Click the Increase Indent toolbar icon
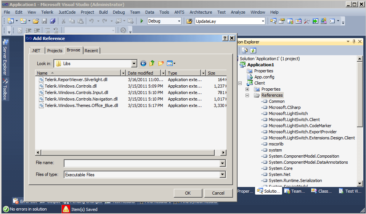Image resolution: width=366 pixels, height=214 pixels. [37, 30]
